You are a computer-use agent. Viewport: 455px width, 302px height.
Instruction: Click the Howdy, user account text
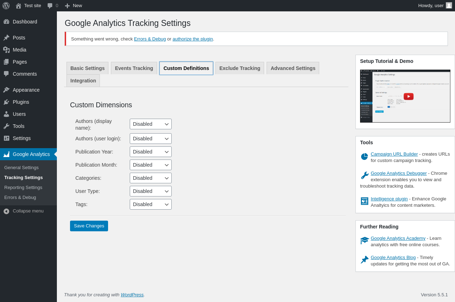pos(431,5)
